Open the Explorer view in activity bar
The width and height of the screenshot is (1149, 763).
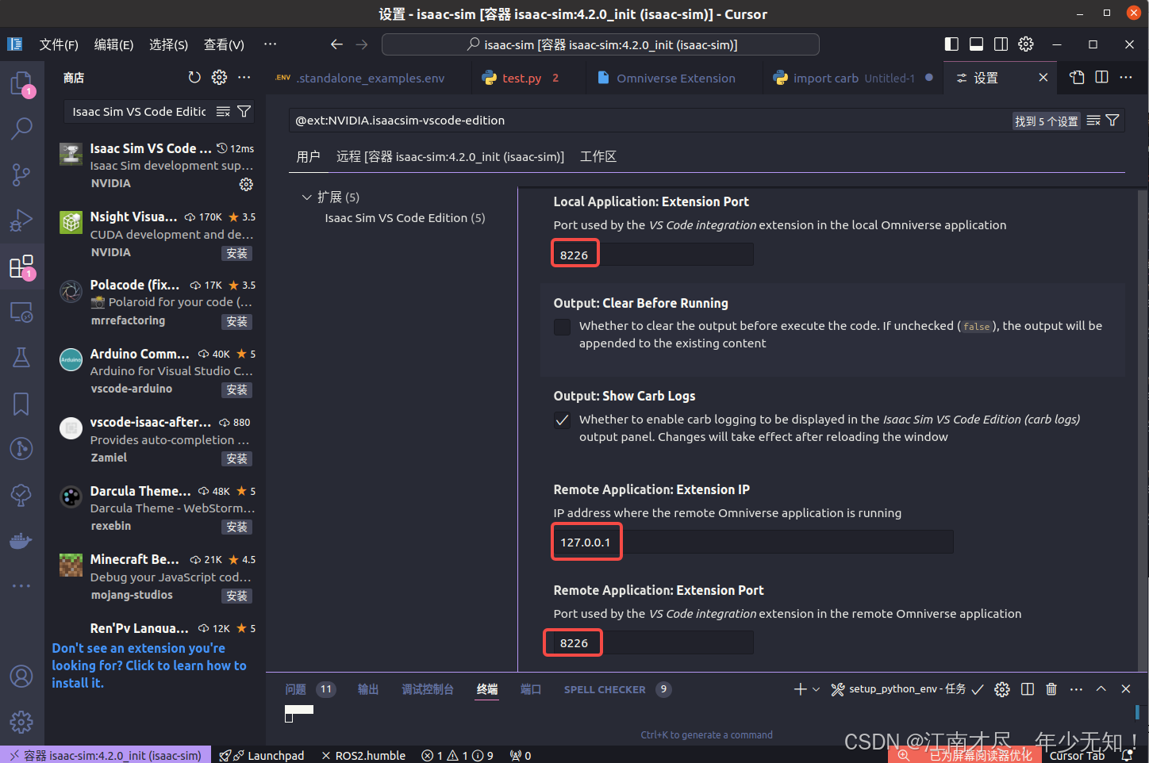(x=21, y=82)
